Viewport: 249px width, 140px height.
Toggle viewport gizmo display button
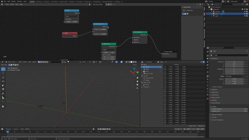tap(116, 62)
